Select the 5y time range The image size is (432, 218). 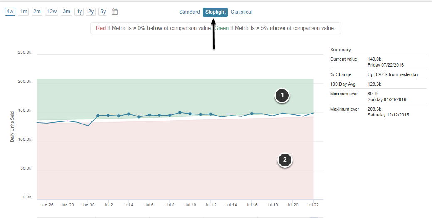click(103, 12)
